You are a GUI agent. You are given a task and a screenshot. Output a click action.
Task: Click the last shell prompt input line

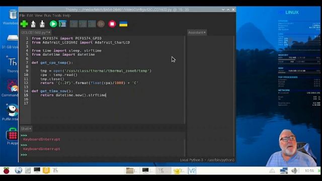(103, 155)
